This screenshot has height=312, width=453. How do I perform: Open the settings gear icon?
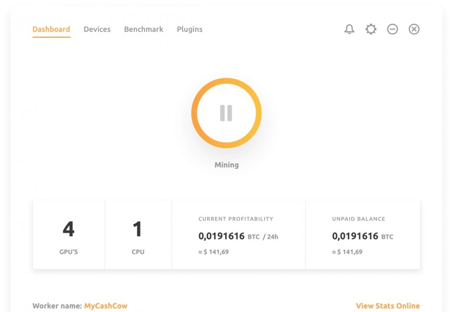point(371,29)
